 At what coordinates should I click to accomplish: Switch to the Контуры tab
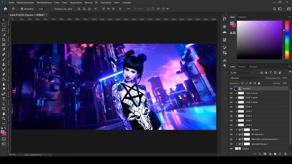click(x=253, y=67)
